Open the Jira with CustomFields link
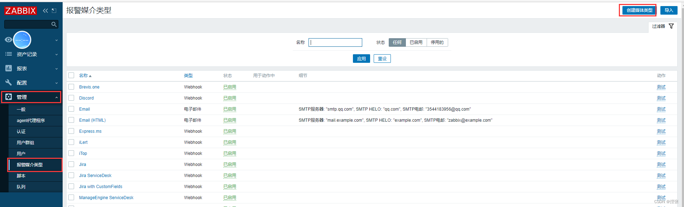 101,187
